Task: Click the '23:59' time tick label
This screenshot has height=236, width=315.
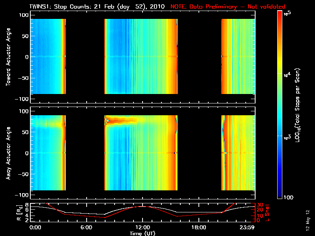Action: point(247,227)
